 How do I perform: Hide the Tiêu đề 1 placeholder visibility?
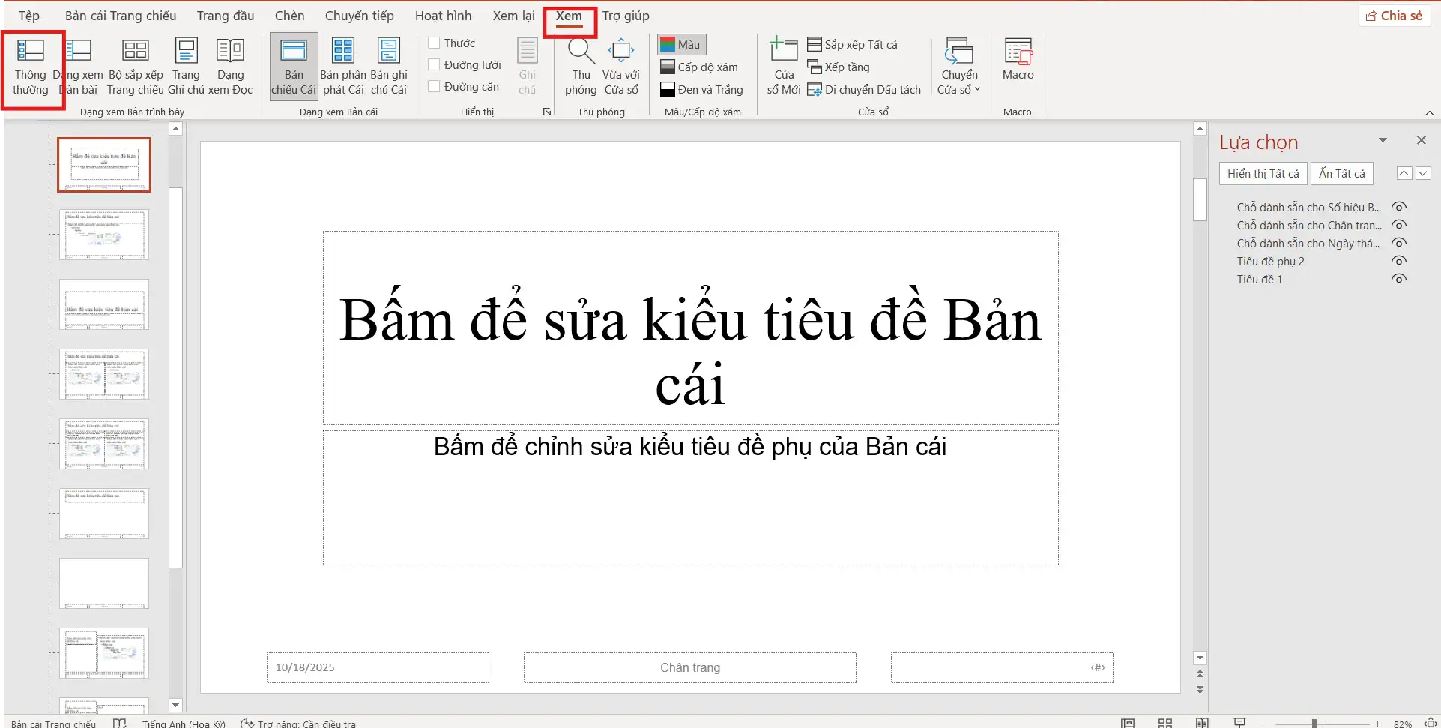tap(1398, 278)
